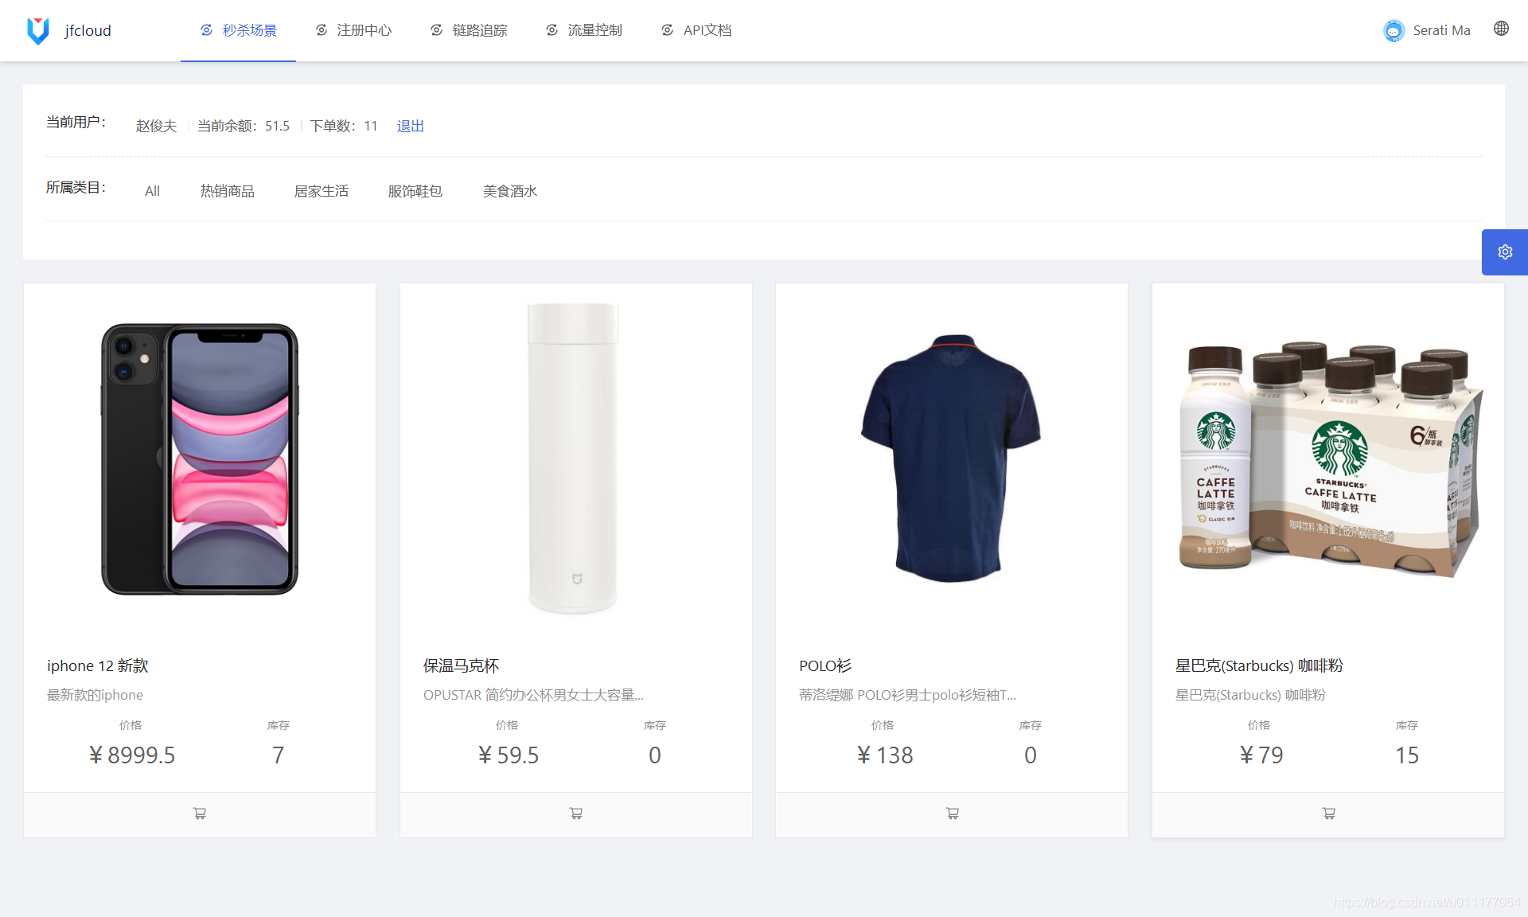Screen dimensions: 1528x917
Task: Click the ¥ 59.5 price value
Action: tap(508, 755)
